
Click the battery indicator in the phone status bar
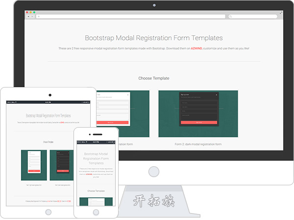113,142
